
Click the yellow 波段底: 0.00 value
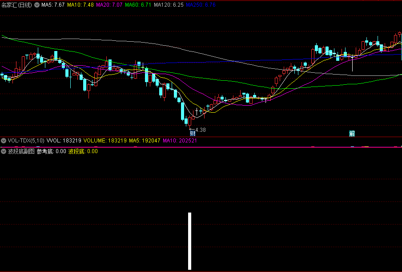83,151
